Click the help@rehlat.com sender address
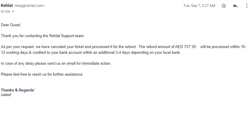 pyautogui.click(x=29, y=6)
